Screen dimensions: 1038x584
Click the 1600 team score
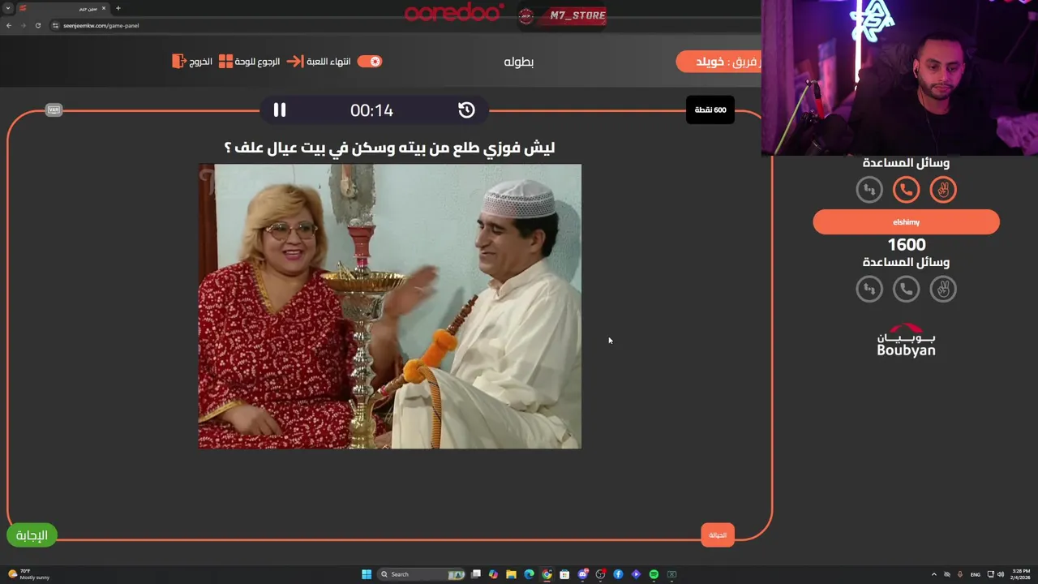906,244
